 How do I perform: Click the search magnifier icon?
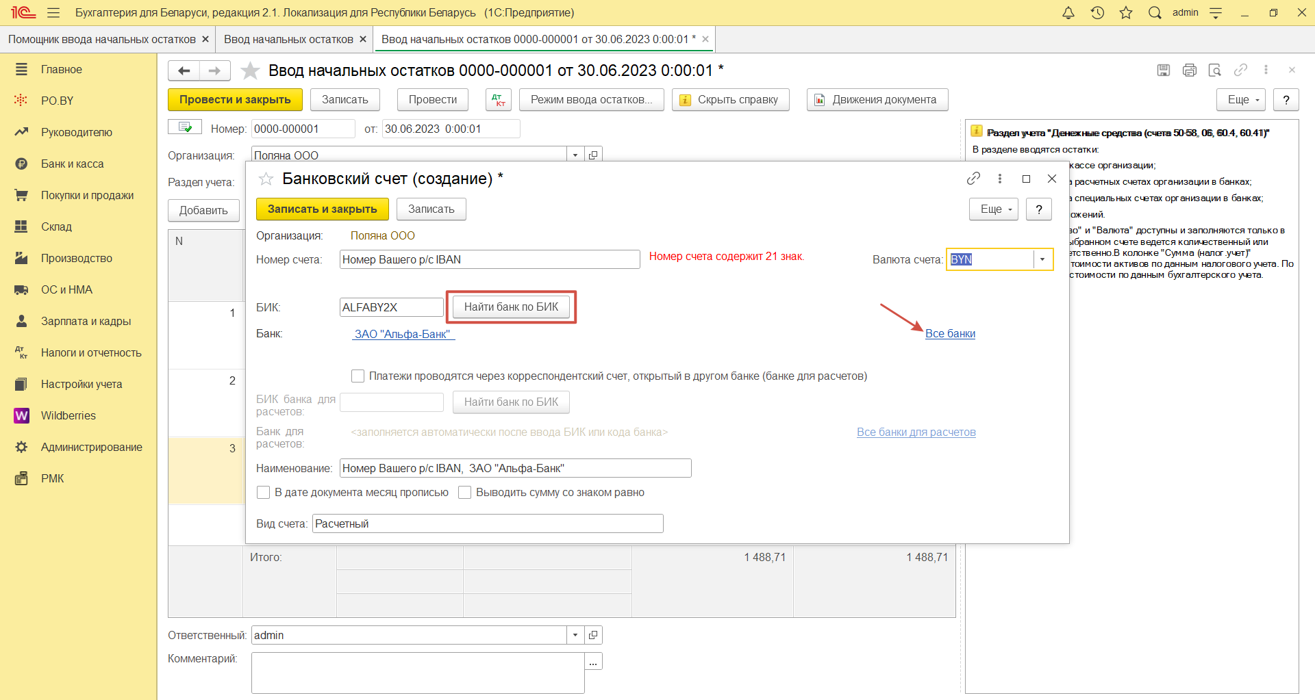[x=1155, y=13]
